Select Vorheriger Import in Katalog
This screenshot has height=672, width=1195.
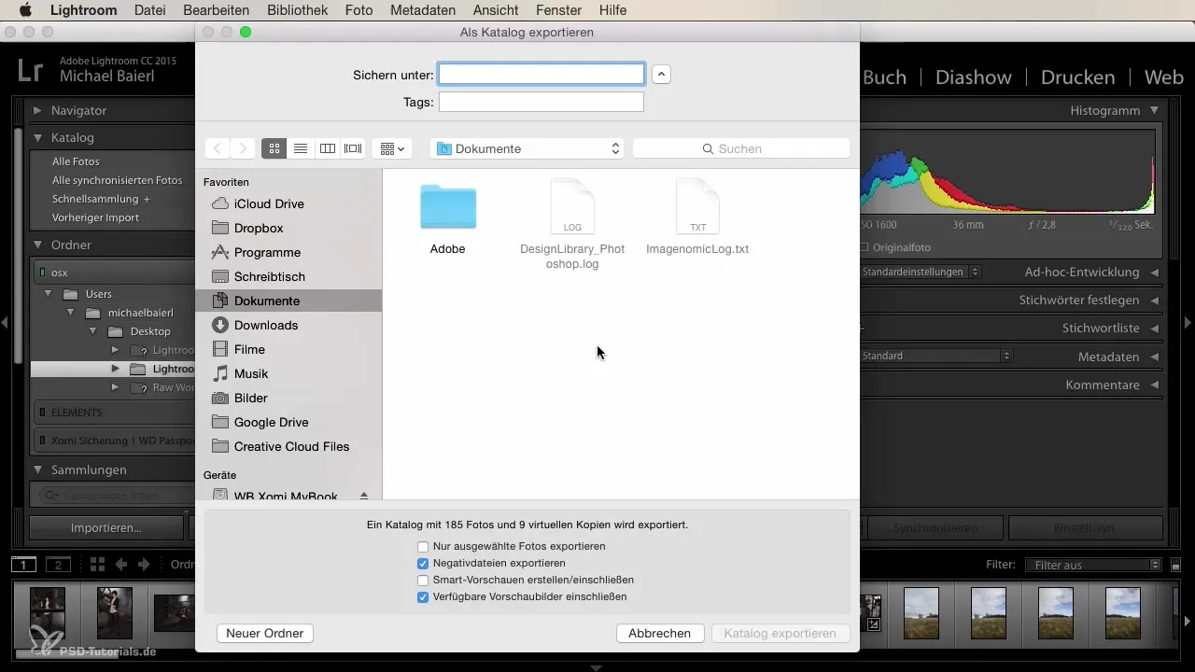click(x=95, y=217)
